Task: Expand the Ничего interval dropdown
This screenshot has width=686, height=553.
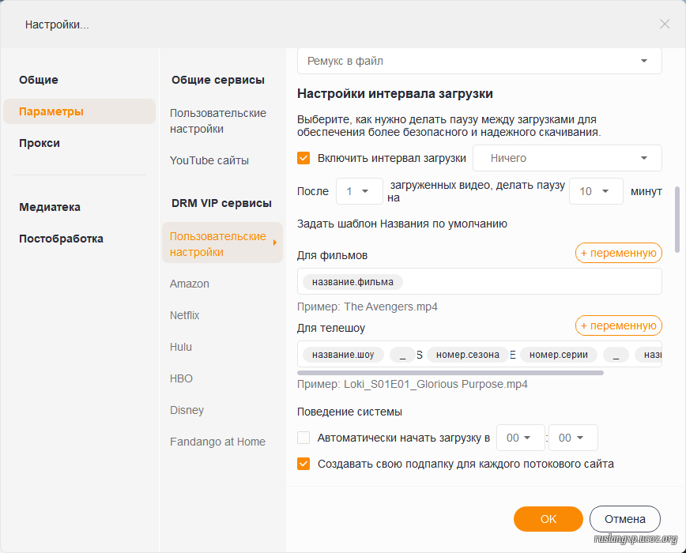Action: (567, 158)
